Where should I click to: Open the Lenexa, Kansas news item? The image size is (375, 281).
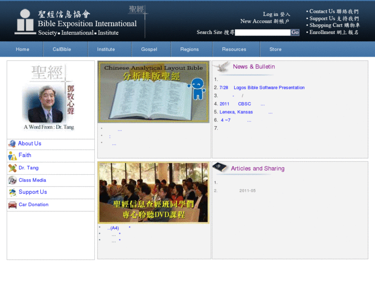click(246, 112)
